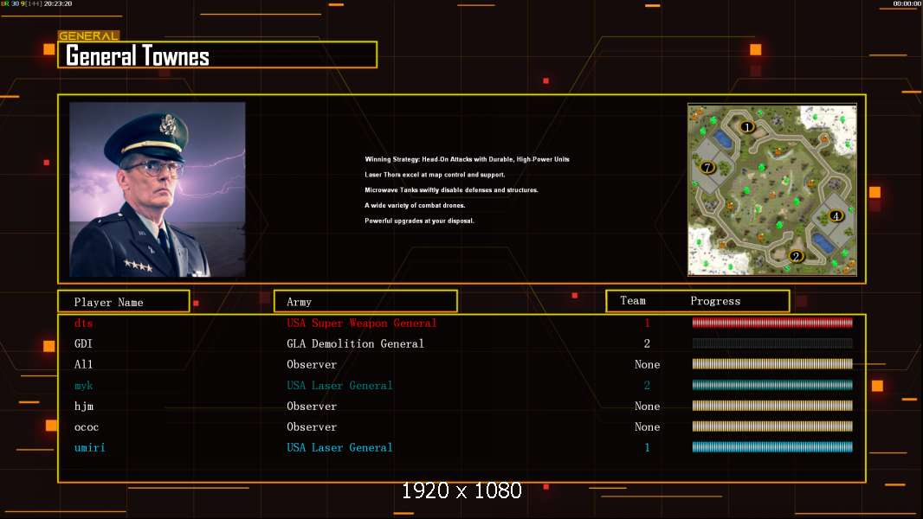This screenshot has width=923, height=519.
Task: Click the Laser Thors description line
Action: point(435,175)
